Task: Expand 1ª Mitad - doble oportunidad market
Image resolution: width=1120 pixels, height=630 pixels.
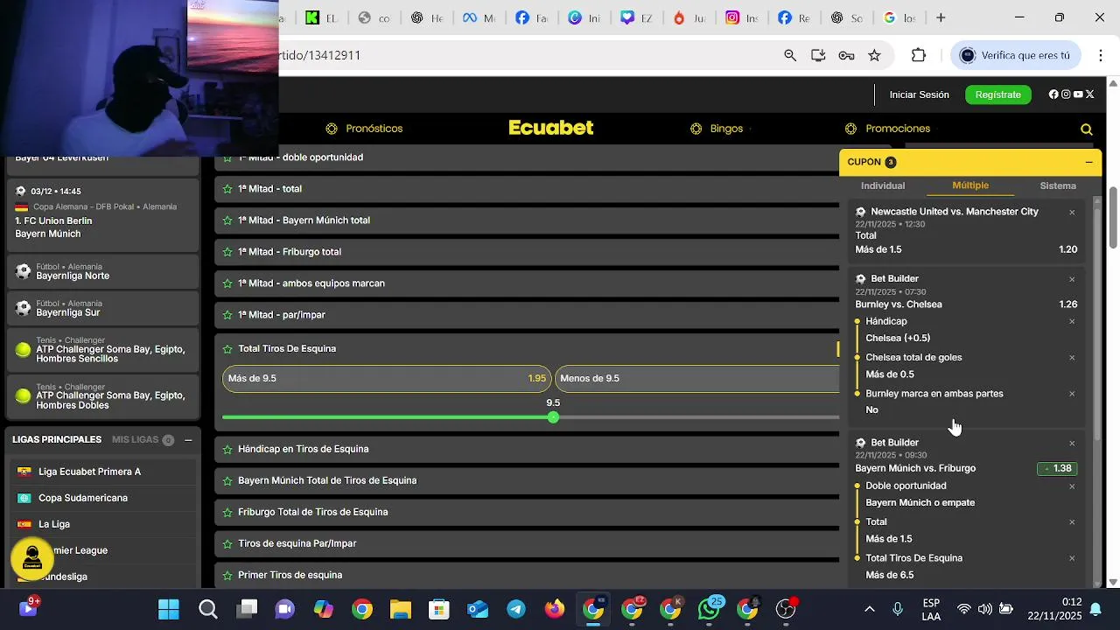Action: [527, 157]
